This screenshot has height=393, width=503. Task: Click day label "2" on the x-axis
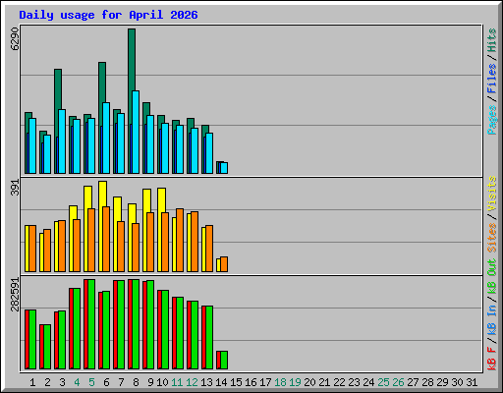[47, 382]
